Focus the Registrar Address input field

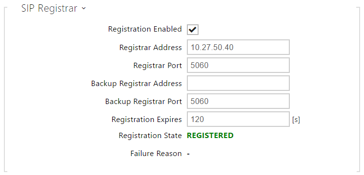click(238, 47)
